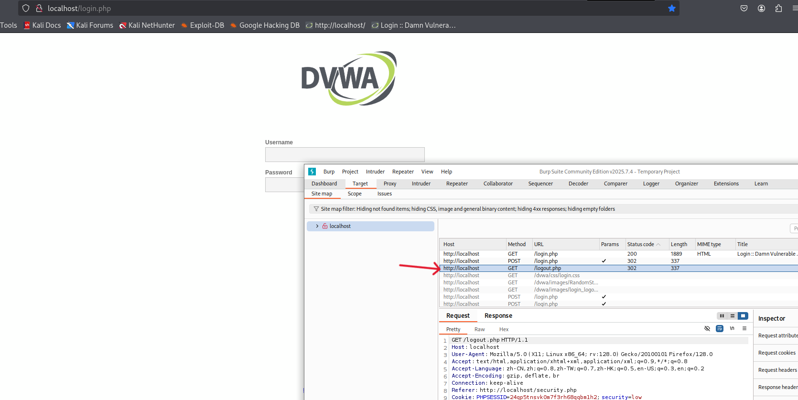Open message editor options menu icon

tap(744, 328)
